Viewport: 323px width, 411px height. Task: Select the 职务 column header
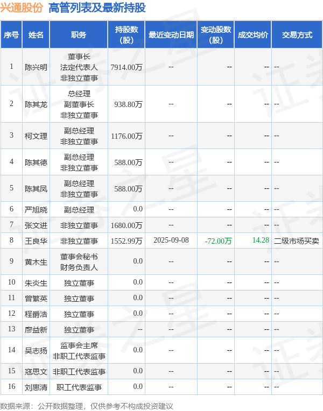[79, 35]
